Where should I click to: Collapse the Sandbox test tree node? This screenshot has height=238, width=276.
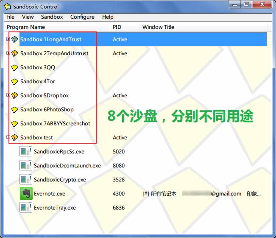pyautogui.click(x=8, y=137)
